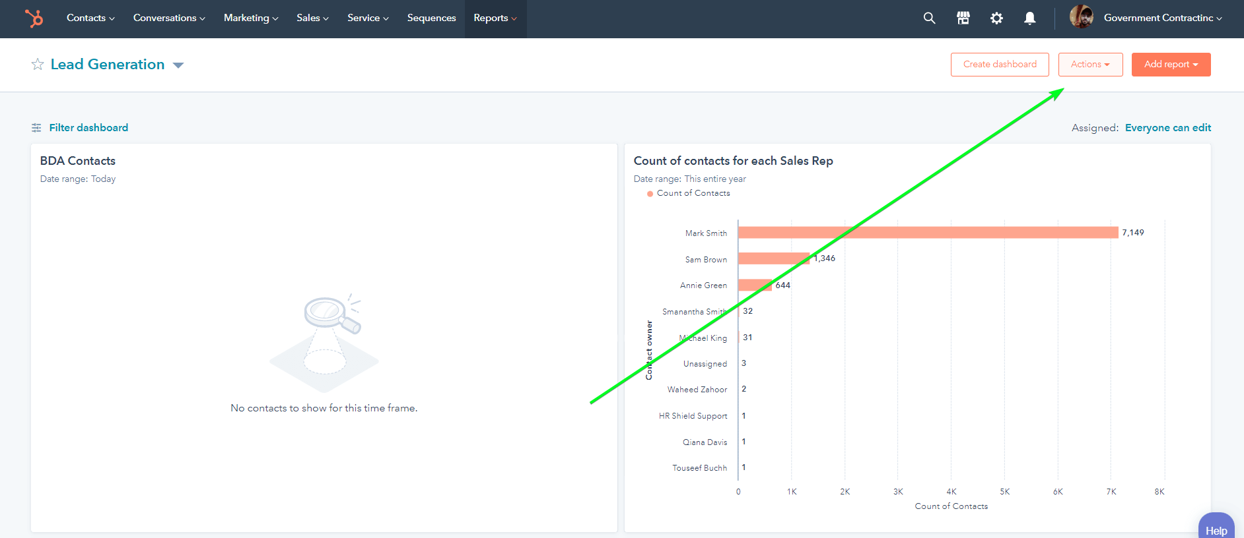Screen dimensions: 1244x538
Task: Click the Filter dashboard sliders icon
Action: (36, 128)
